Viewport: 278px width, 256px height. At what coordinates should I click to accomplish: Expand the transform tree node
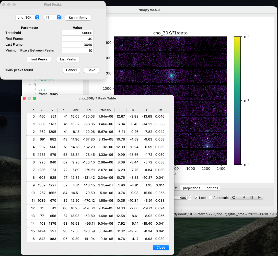pos(35,80)
